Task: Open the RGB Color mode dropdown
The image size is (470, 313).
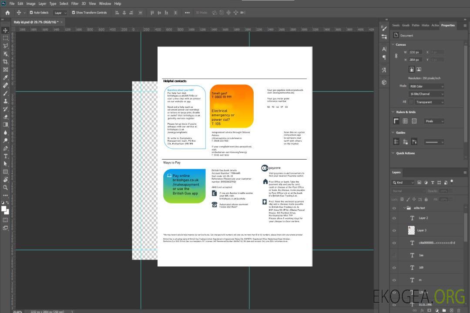Action: pos(426,86)
